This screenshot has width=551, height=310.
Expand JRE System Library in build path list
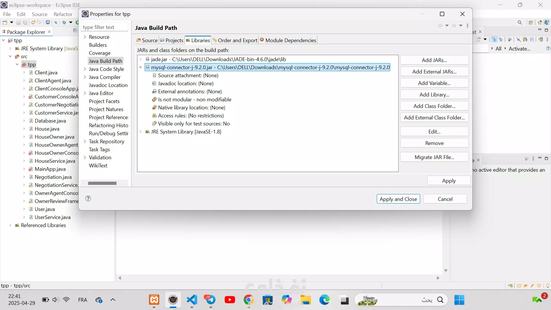click(x=141, y=131)
